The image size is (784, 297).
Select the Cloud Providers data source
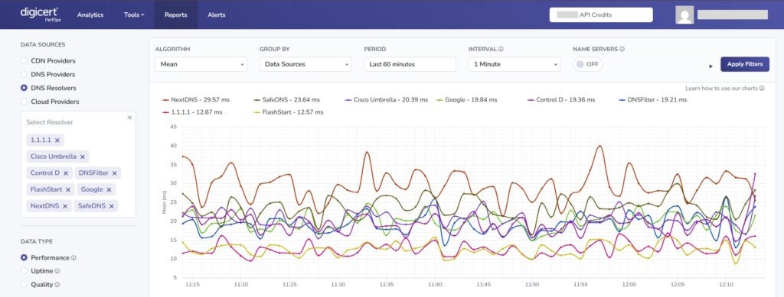[24, 101]
